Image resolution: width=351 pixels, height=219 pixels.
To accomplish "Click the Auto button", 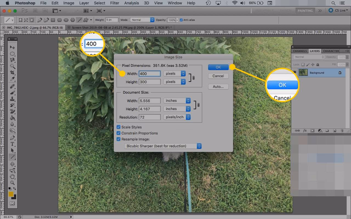I will click(x=218, y=87).
